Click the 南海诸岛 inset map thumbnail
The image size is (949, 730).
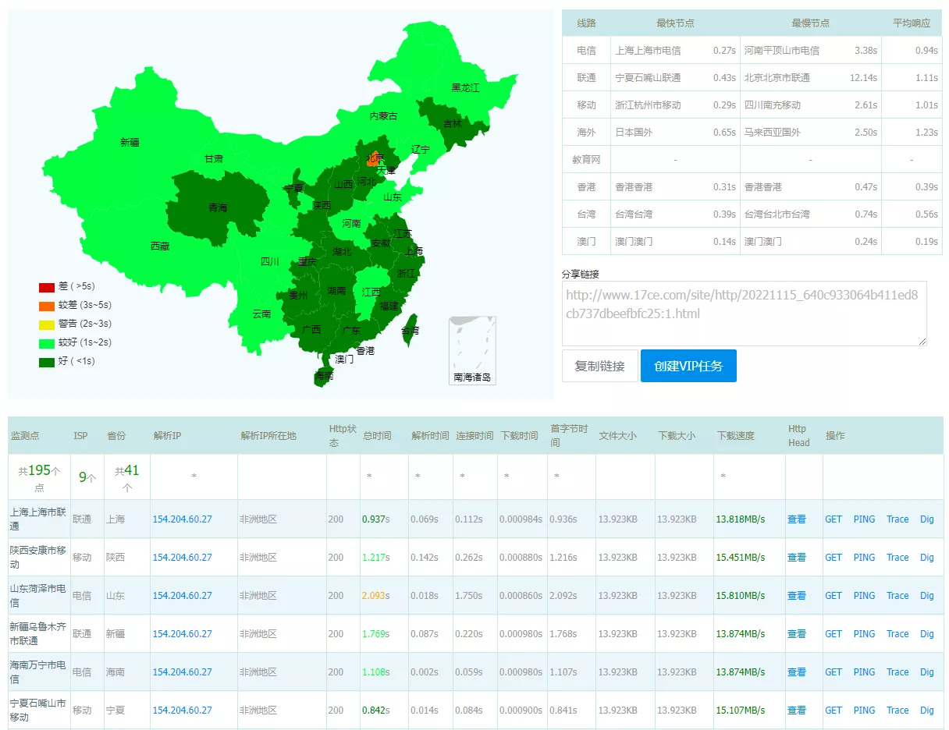click(x=472, y=350)
